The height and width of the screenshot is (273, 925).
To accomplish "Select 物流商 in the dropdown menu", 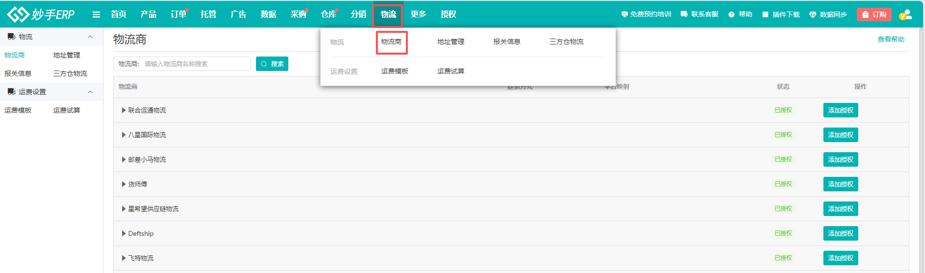I will (x=391, y=42).
